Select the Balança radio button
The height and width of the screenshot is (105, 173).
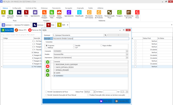(x=47, y=48)
